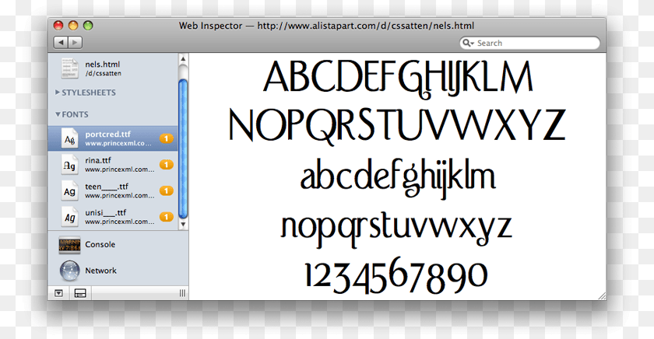Close the Web Inspector window
Viewport: 654px width, 339px height.
pos(58,26)
